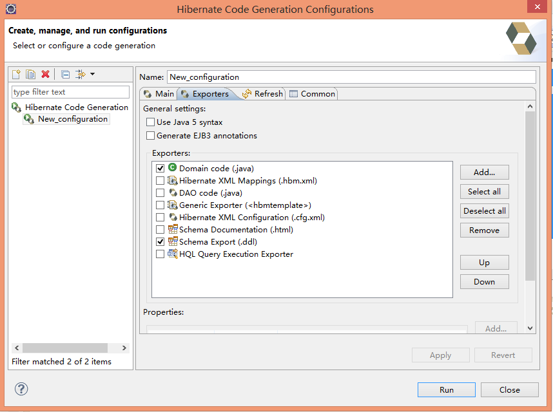Uncheck the Schema Export (.ddl) exporter
This screenshot has height=412, width=553.
[160, 242]
